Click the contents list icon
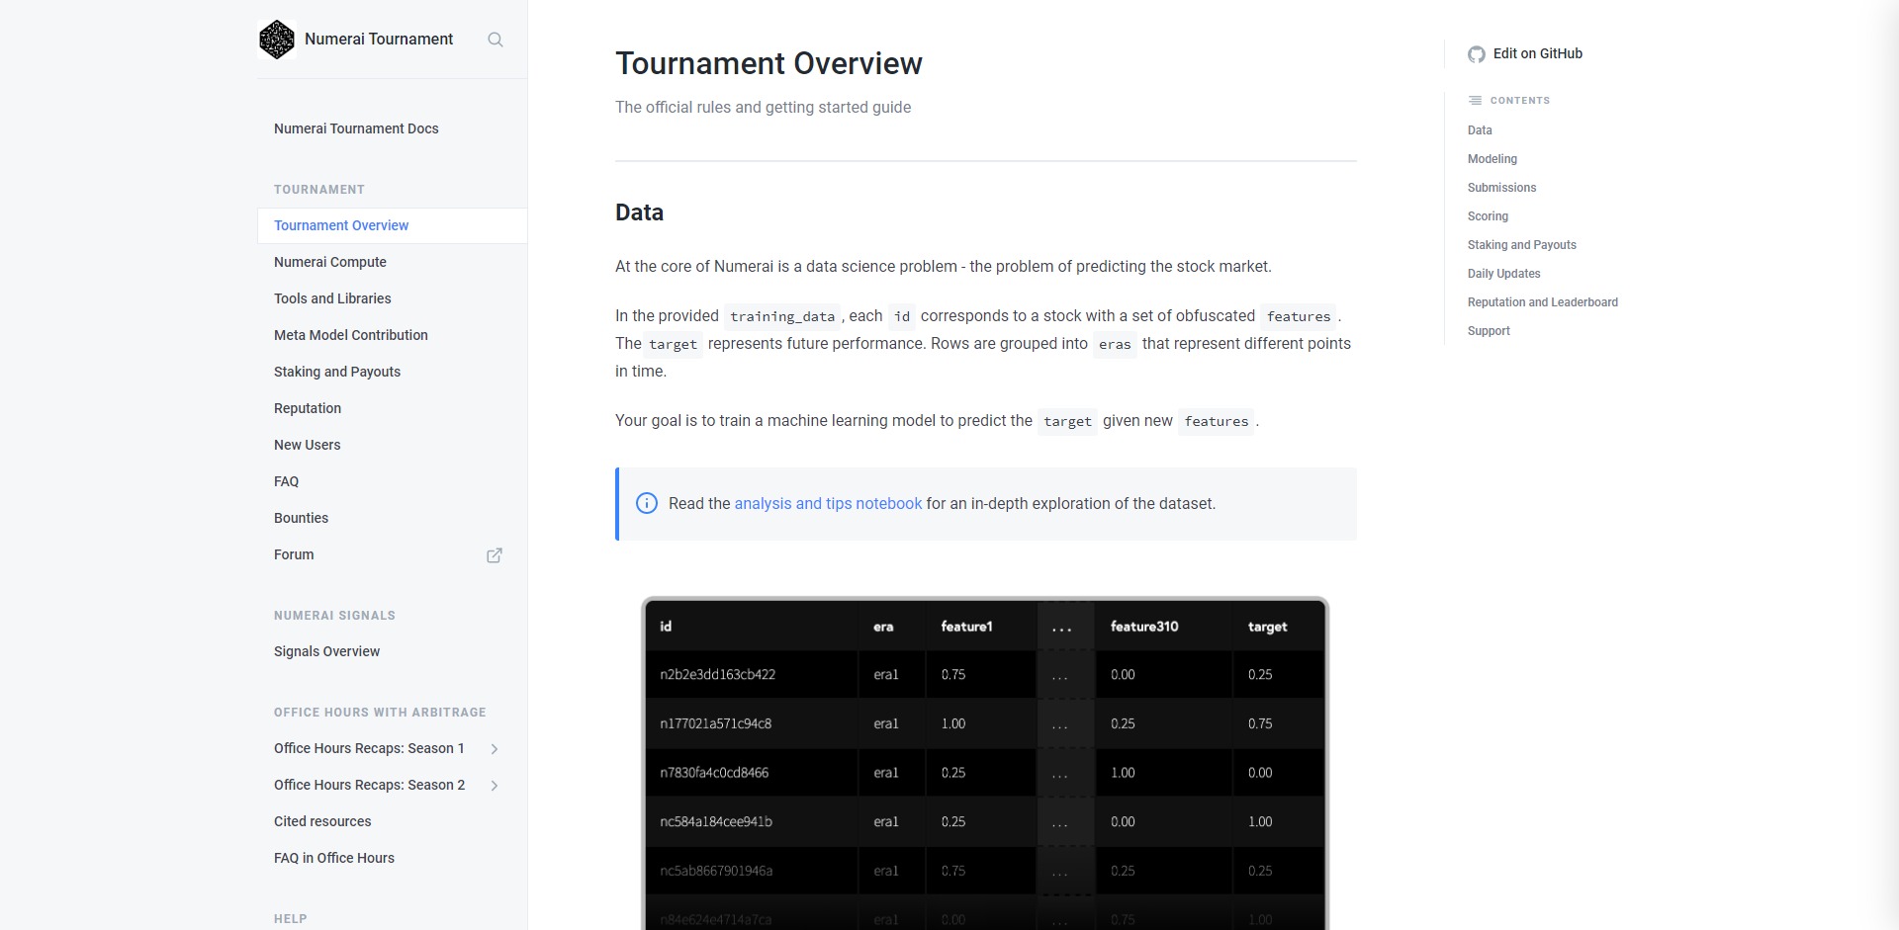The height and width of the screenshot is (930, 1899). tap(1475, 101)
